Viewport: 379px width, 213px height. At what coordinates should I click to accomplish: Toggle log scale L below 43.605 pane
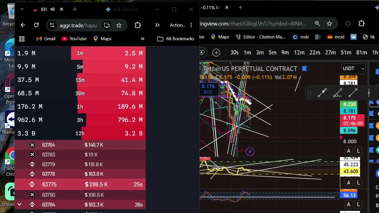click(x=358, y=183)
